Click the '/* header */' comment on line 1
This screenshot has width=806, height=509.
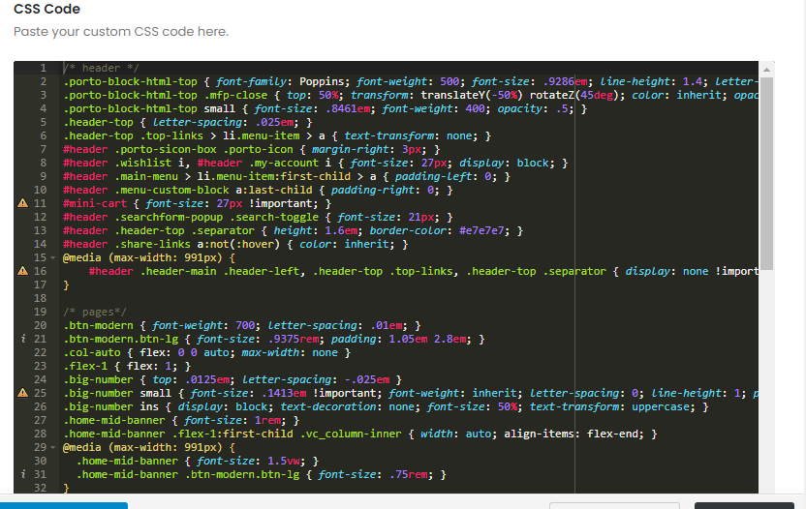[102, 68]
